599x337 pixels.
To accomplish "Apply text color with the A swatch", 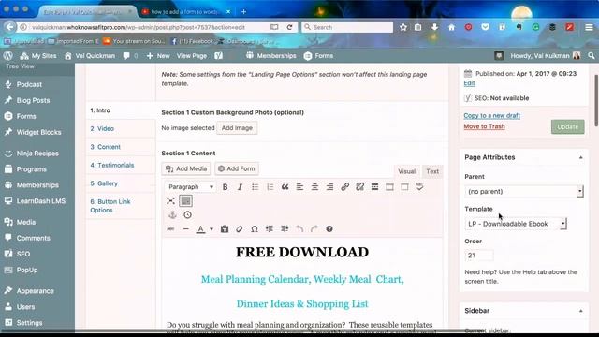I will coord(200,228).
